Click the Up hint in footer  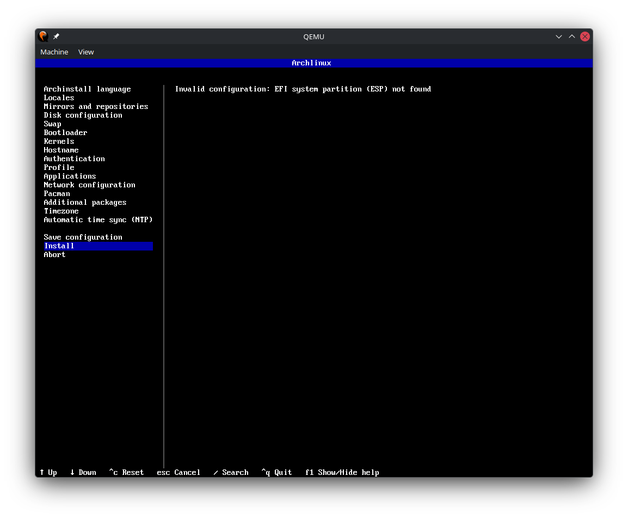[48, 473]
